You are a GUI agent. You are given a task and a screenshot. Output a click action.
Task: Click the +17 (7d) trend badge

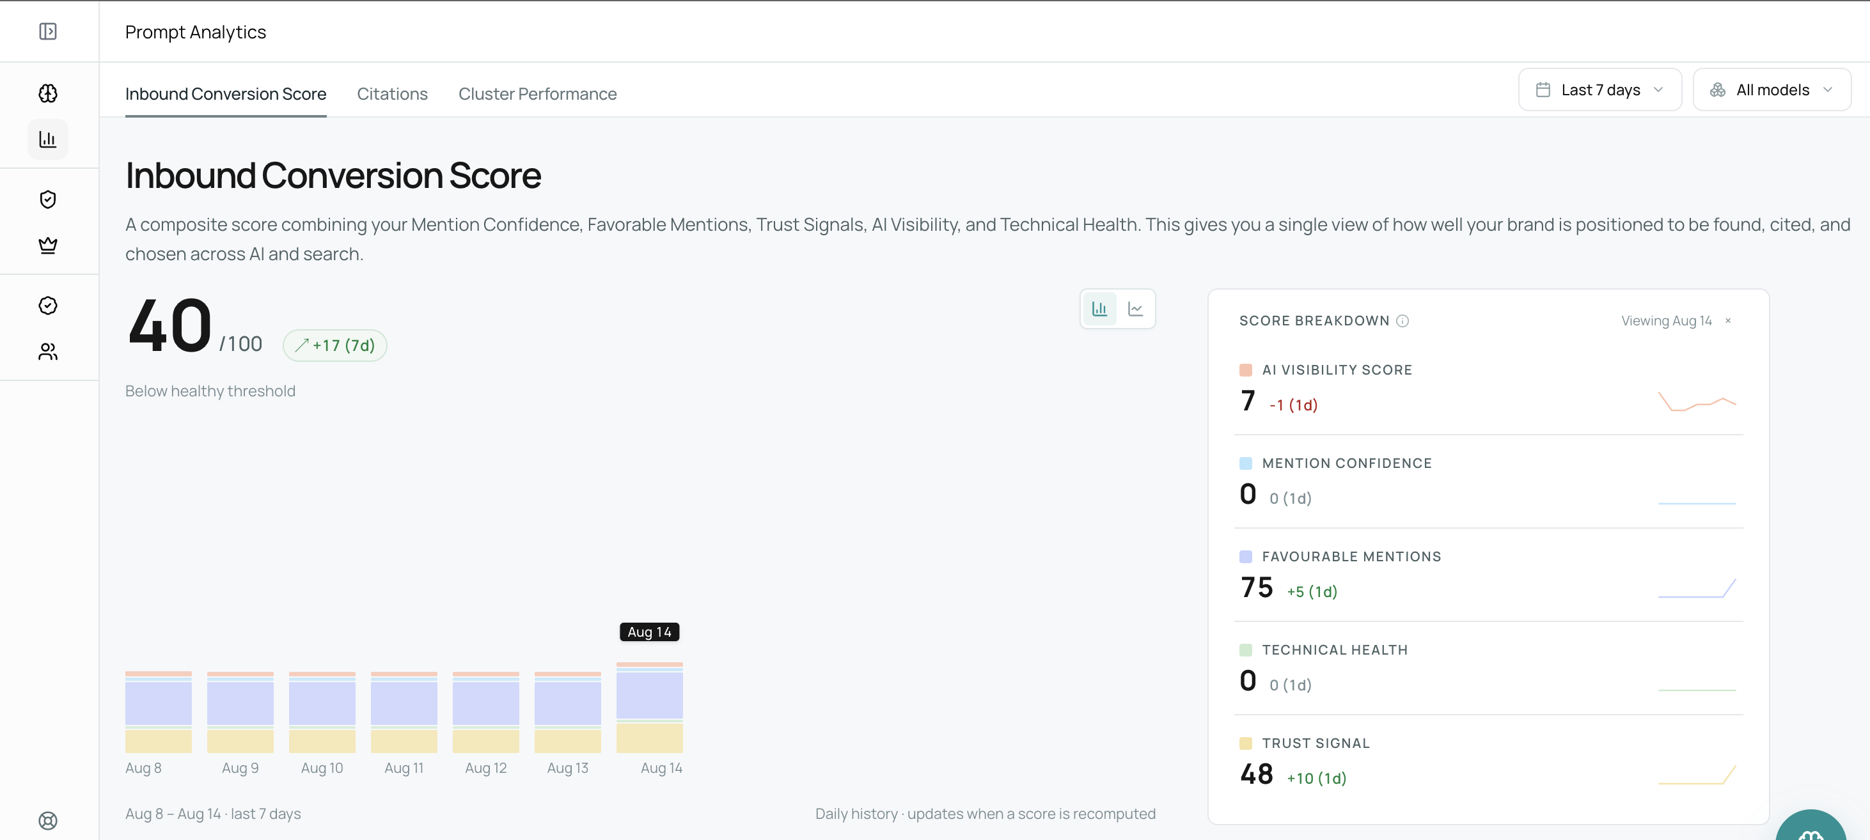point(334,345)
